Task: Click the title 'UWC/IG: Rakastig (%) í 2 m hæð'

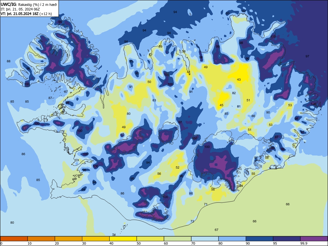Action: click(x=29, y=4)
